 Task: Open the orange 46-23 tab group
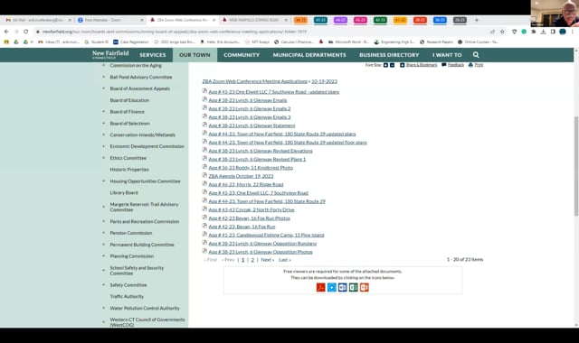300,20
